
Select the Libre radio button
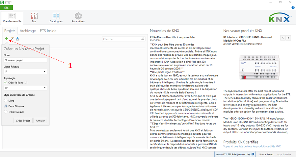pyautogui.click(x=6, y=101)
